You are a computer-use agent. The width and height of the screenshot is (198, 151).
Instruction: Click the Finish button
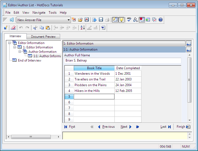184,127
